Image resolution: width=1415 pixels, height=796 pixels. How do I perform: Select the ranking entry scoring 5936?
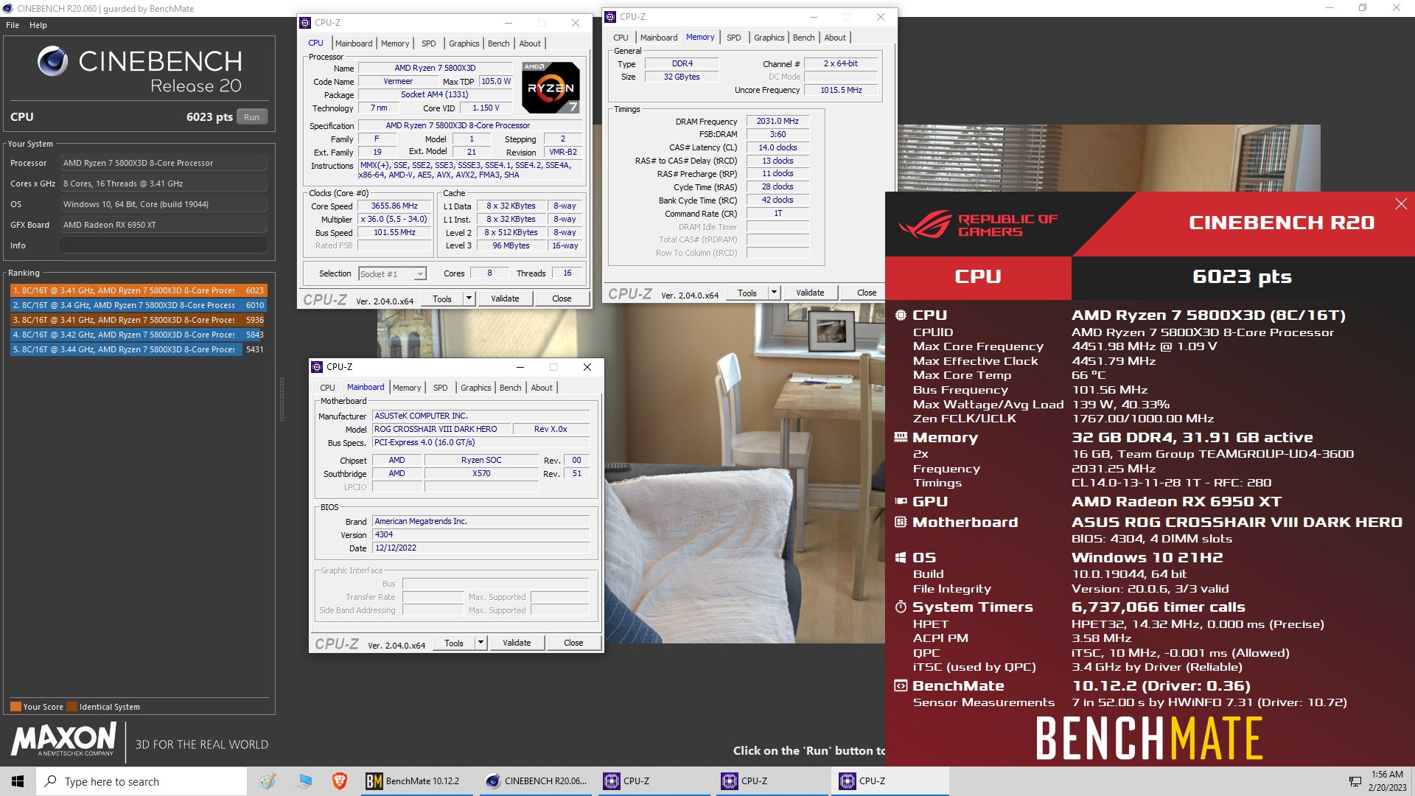pyautogui.click(x=138, y=320)
